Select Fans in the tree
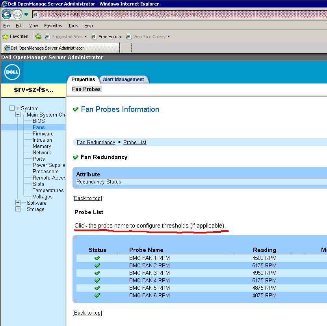 39,127
